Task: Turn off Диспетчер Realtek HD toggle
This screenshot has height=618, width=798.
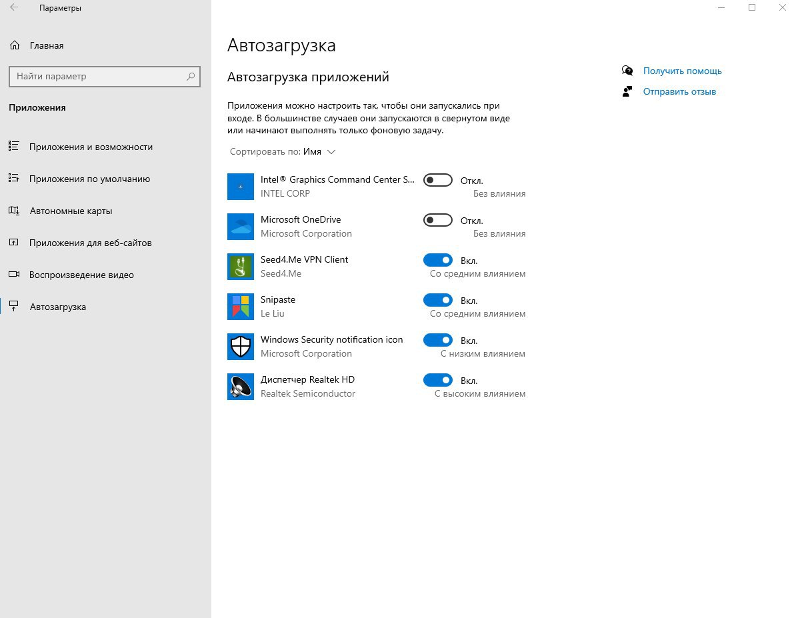Action: [x=438, y=380]
